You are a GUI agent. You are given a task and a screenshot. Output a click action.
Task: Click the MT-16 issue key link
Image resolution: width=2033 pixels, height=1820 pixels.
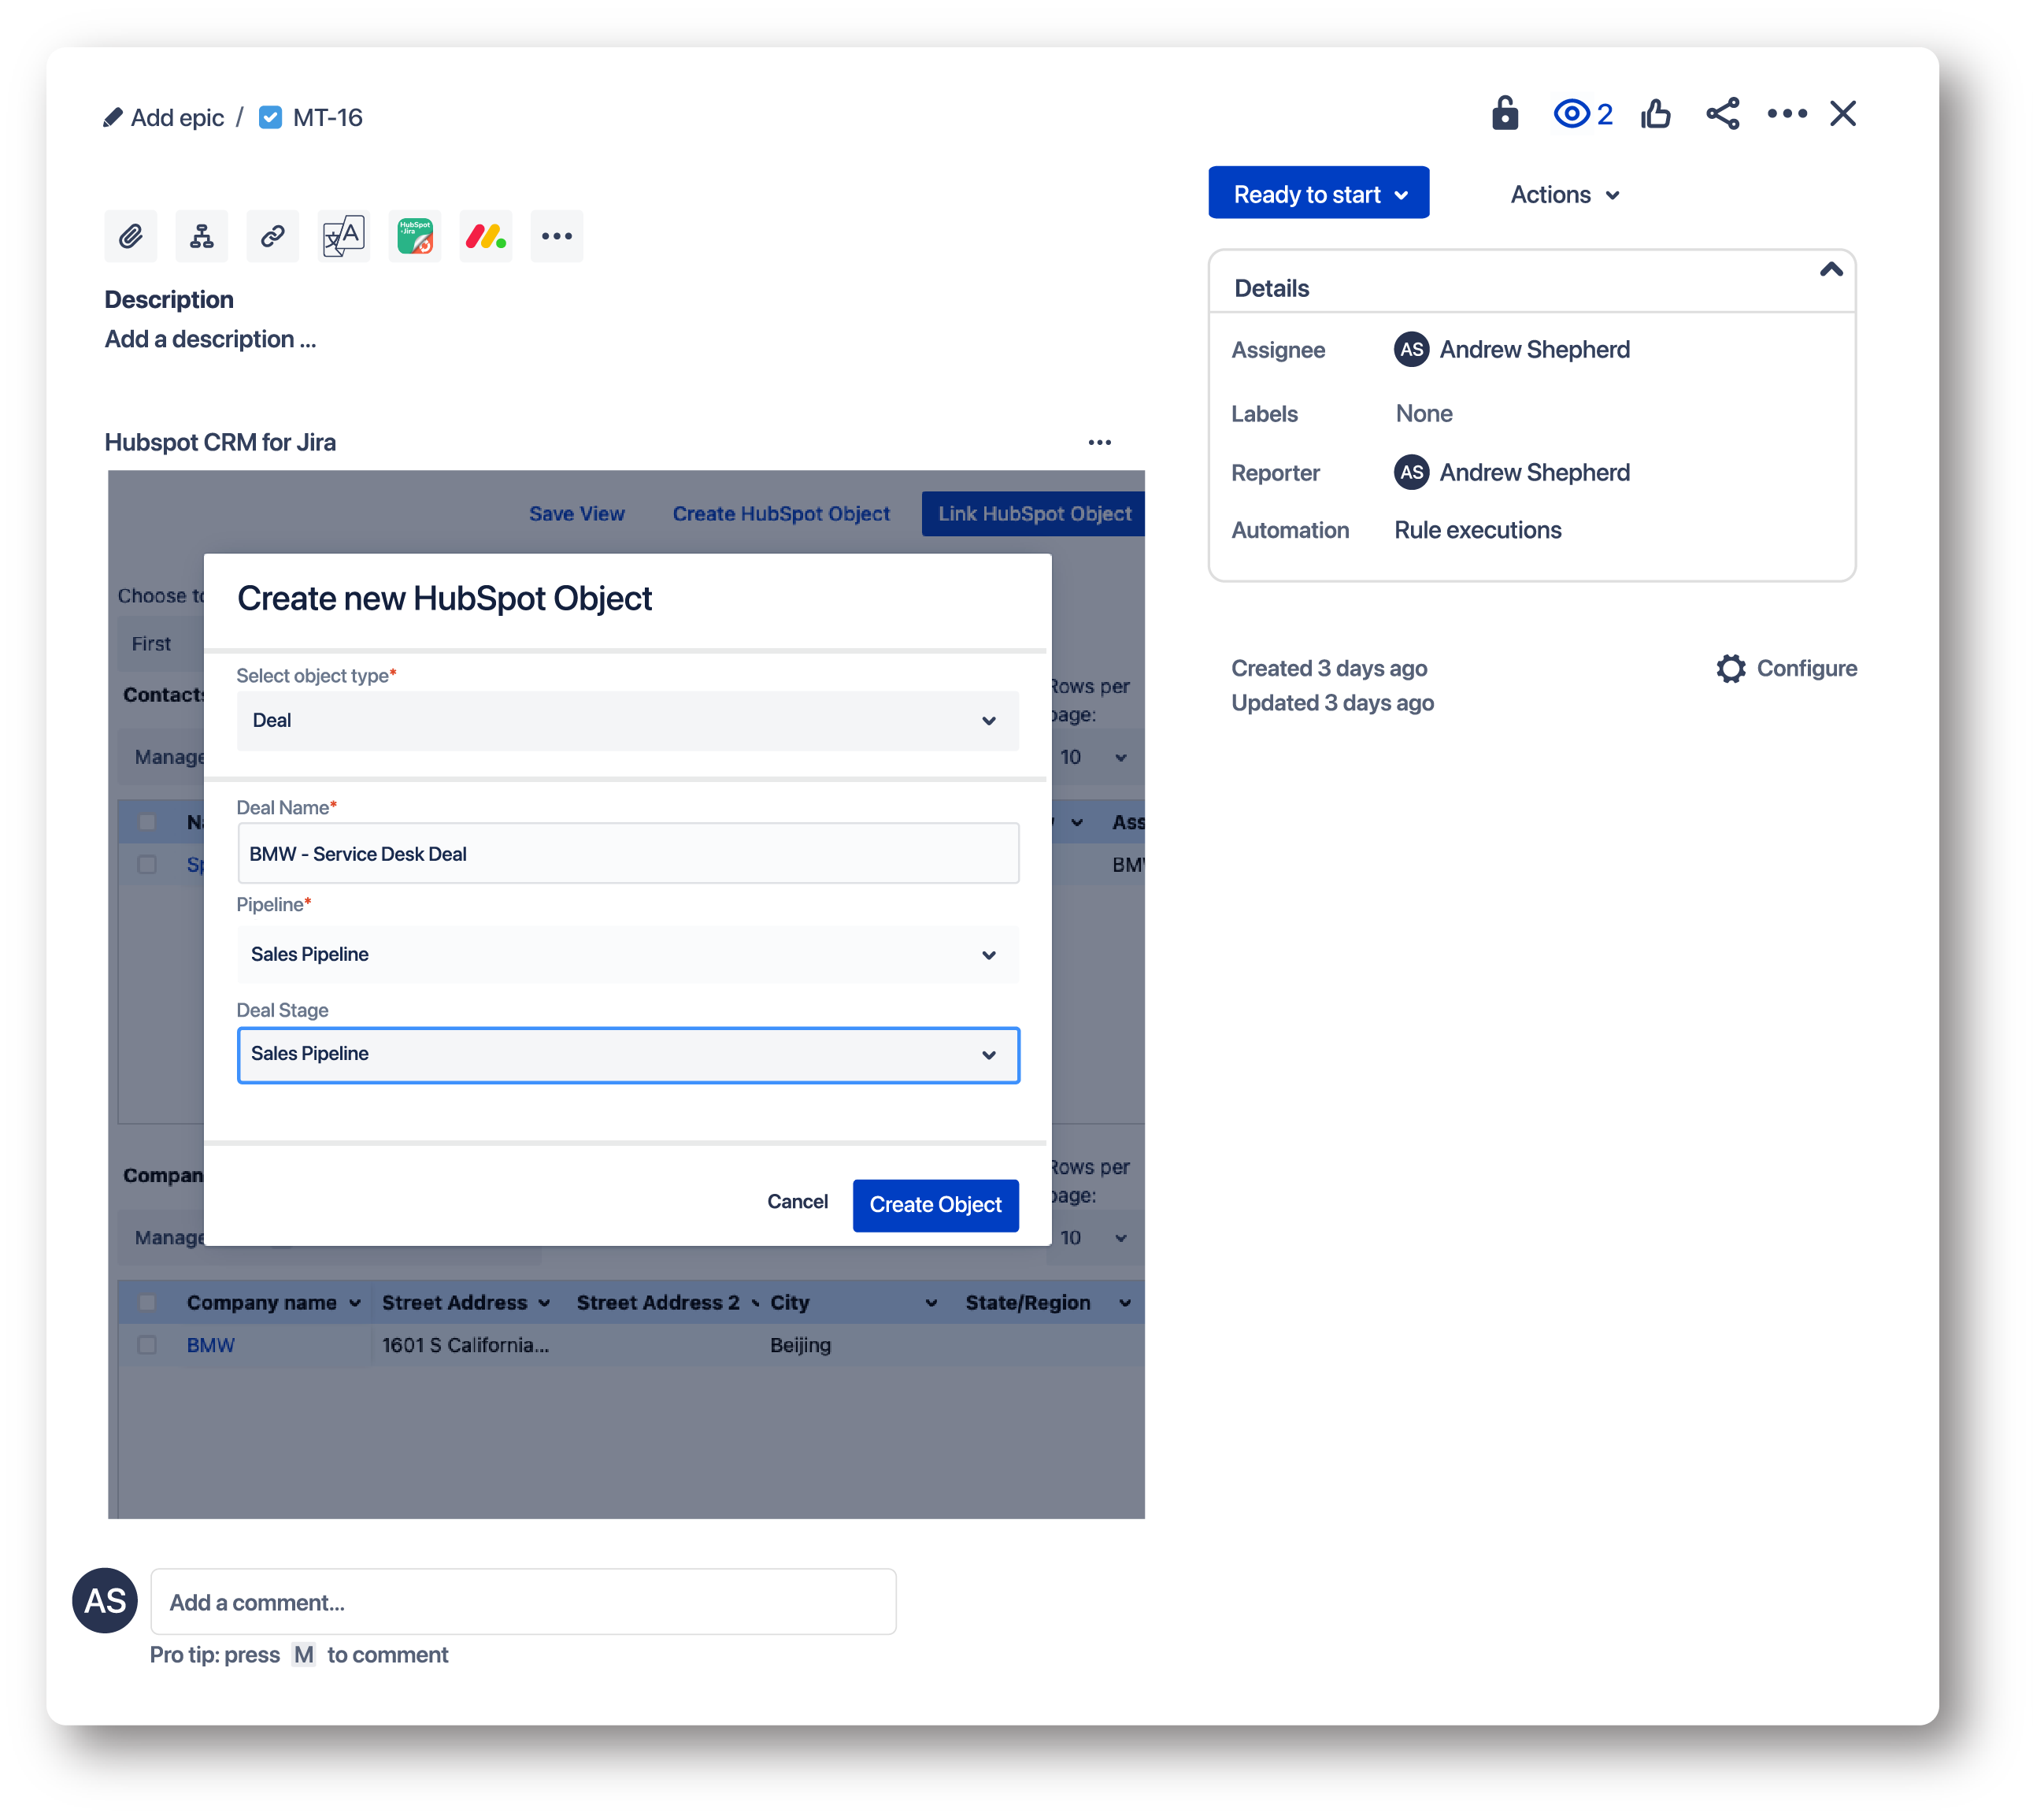click(x=327, y=118)
